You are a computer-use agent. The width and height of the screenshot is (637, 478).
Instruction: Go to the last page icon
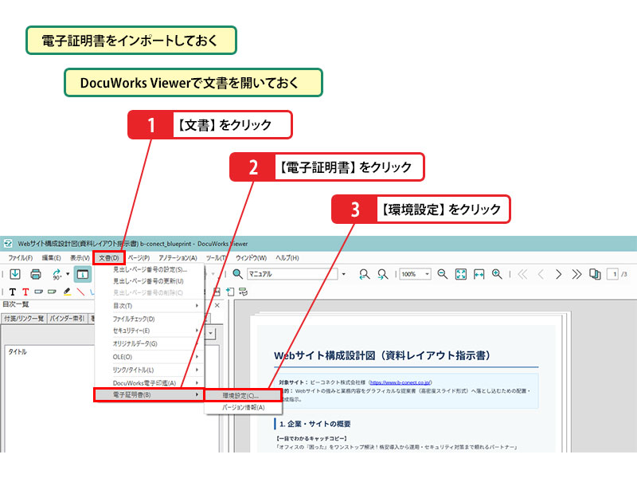[576, 274]
